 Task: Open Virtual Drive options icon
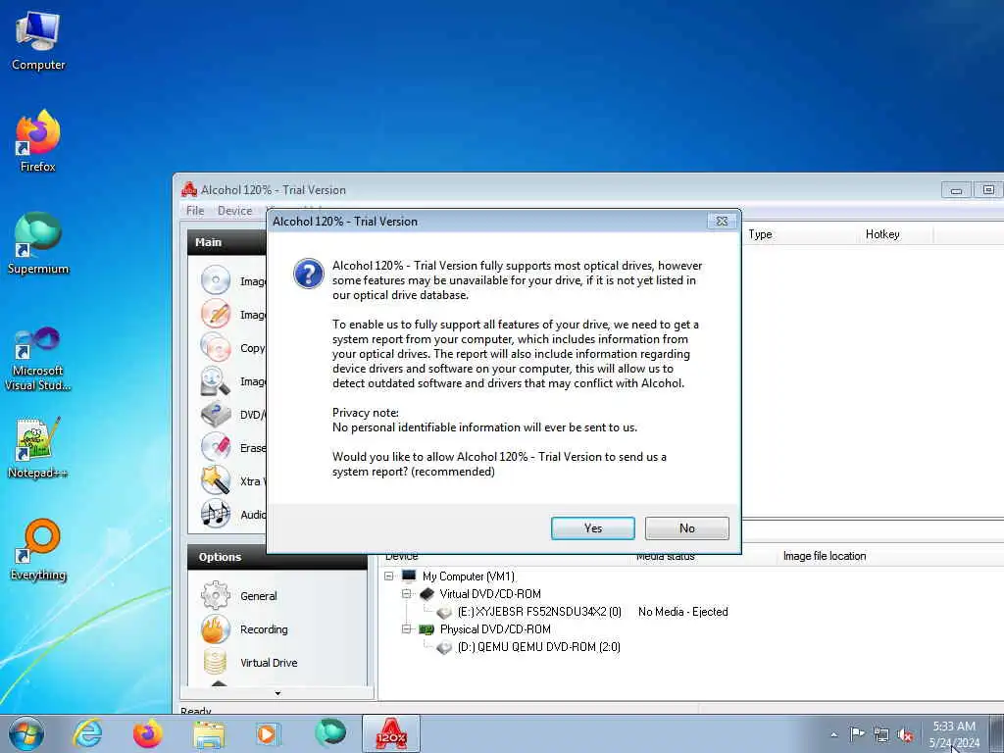[x=215, y=662]
